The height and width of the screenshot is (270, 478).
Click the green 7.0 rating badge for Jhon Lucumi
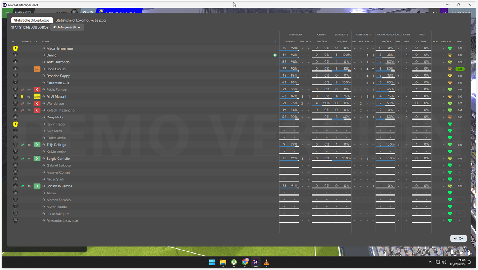click(460, 69)
